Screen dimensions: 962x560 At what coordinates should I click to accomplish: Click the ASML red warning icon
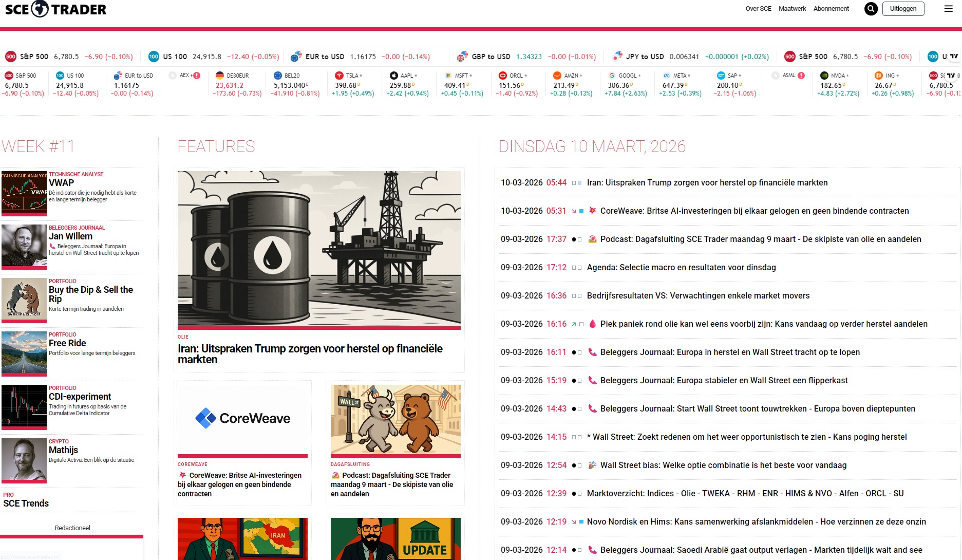coord(801,76)
